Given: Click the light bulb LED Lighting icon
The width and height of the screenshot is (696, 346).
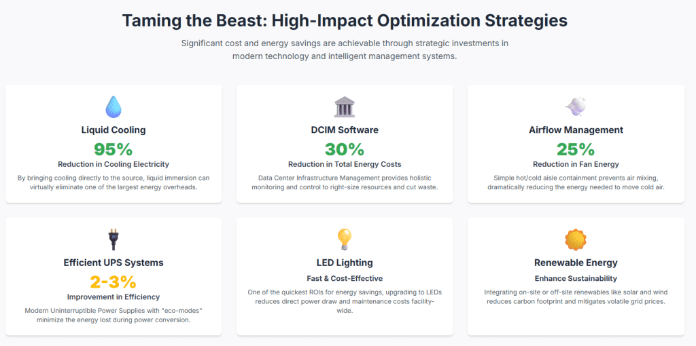Looking at the screenshot, I should click(x=345, y=239).
